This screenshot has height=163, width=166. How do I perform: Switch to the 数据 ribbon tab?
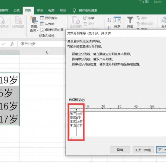coord(28,11)
